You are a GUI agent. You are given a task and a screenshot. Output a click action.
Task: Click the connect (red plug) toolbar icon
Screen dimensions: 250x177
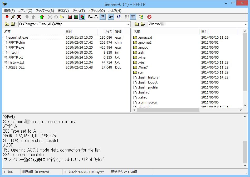click(7, 17)
